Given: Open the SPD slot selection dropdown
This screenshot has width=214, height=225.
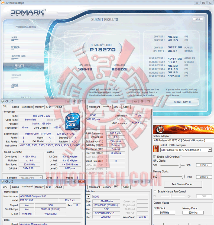Looking at the screenshot, I should 88,197.
